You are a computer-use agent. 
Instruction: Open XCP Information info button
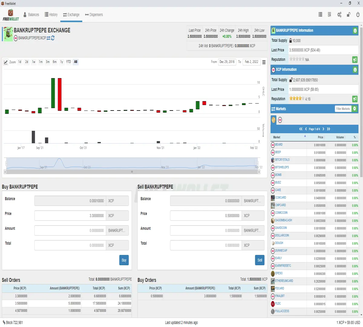click(x=355, y=70)
